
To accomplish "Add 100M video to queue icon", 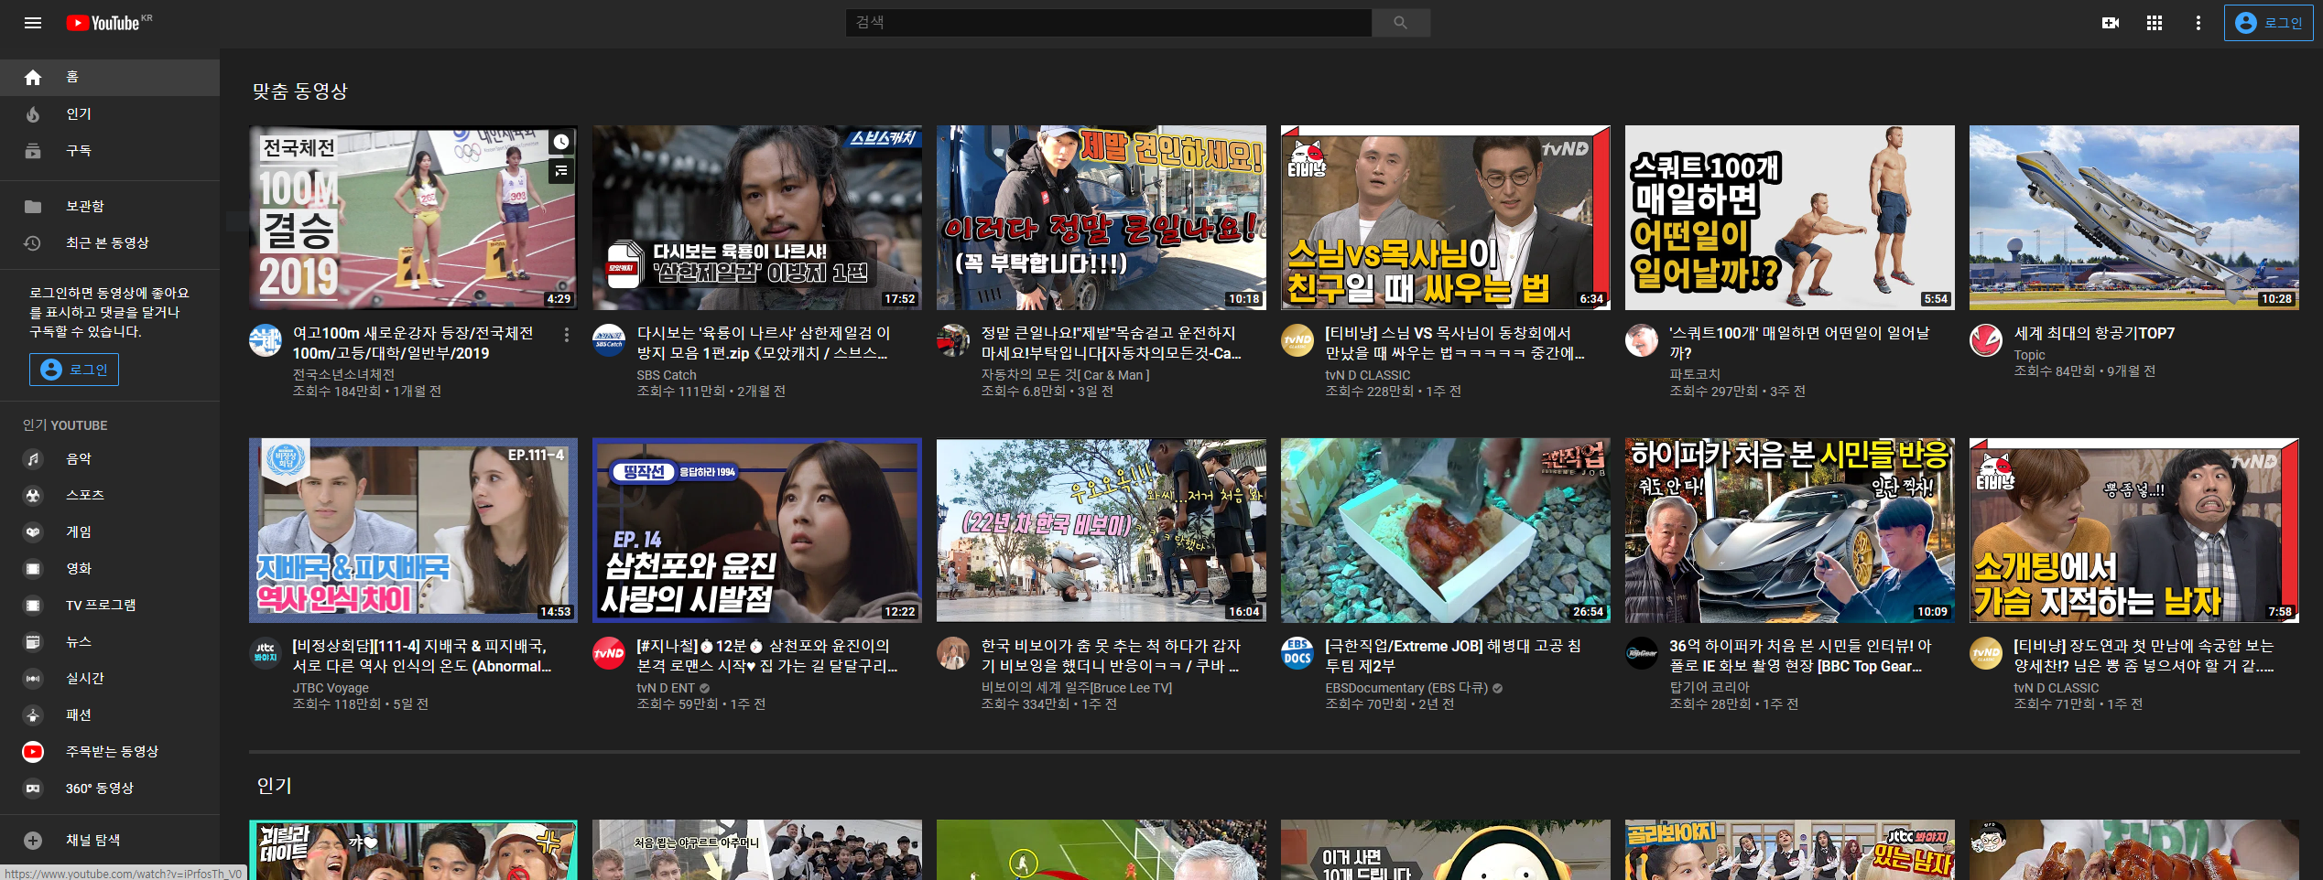I will pos(560,170).
